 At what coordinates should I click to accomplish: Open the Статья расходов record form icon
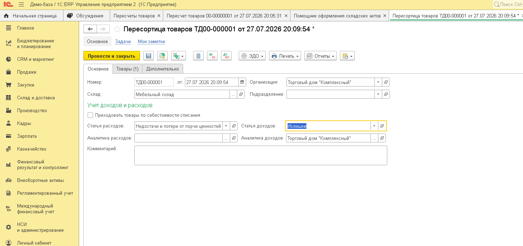234,126
